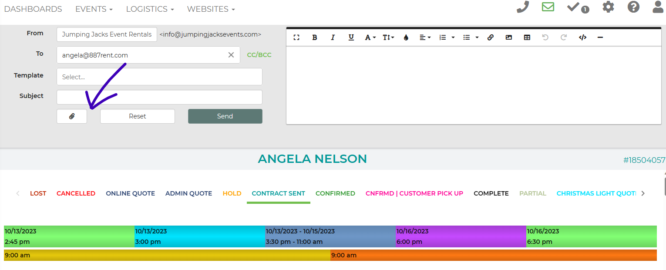Open the Template select dropdown
Image resolution: width=666 pixels, height=270 pixels.
pos(159,77)
